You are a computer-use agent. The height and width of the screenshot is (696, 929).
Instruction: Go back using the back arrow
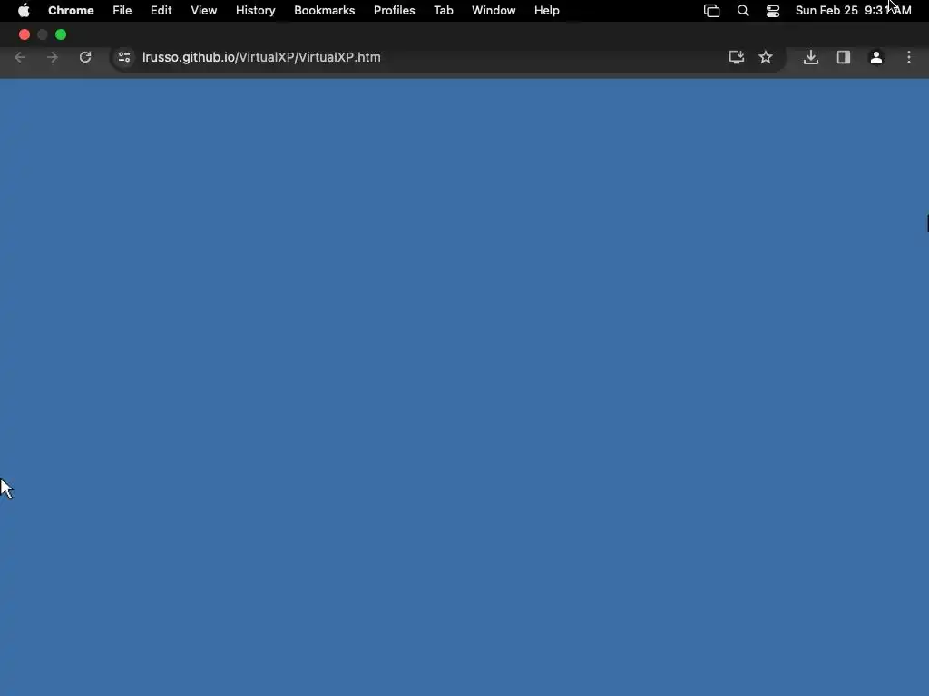[20, 57]
